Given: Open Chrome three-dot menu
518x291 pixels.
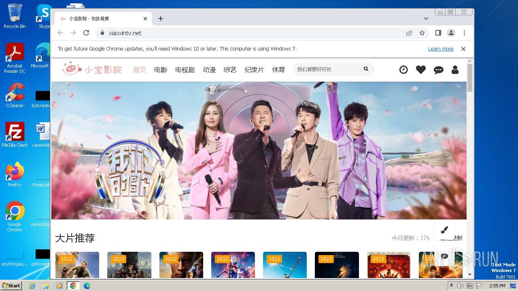Looking at the screenshot, I should [x=464, y=33].
